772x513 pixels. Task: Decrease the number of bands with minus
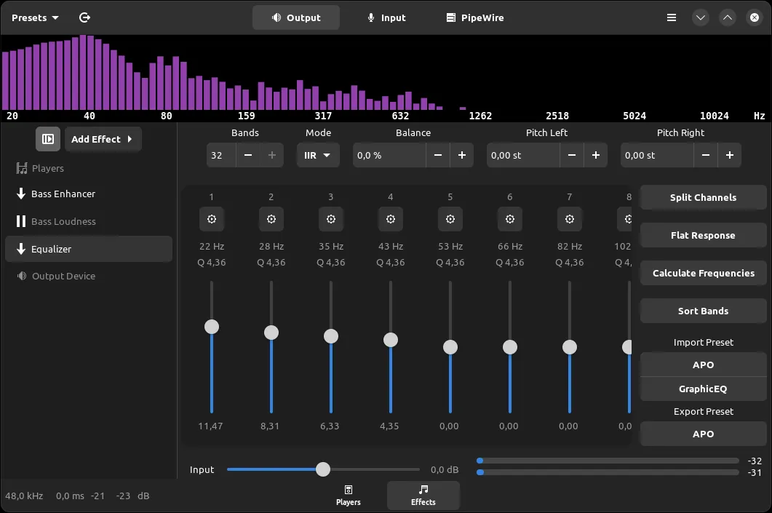pos(248,155)
